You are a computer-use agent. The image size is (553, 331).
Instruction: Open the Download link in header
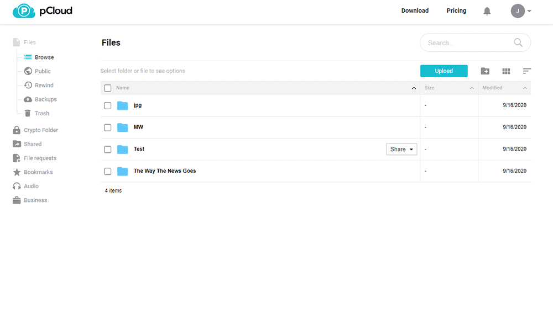coord(415,10)
